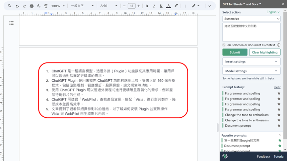
Task: Redo the last action
Action: pyautogui.click(x=24, y=6)
